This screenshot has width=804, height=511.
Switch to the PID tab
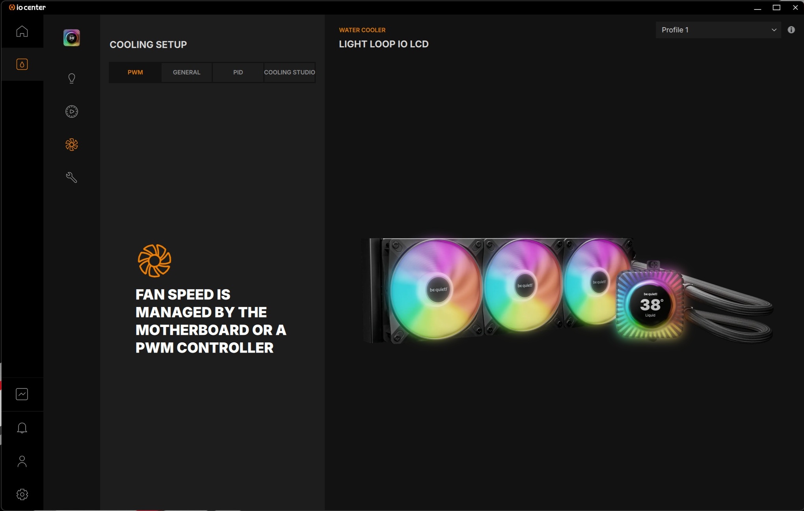coord(238,72)
